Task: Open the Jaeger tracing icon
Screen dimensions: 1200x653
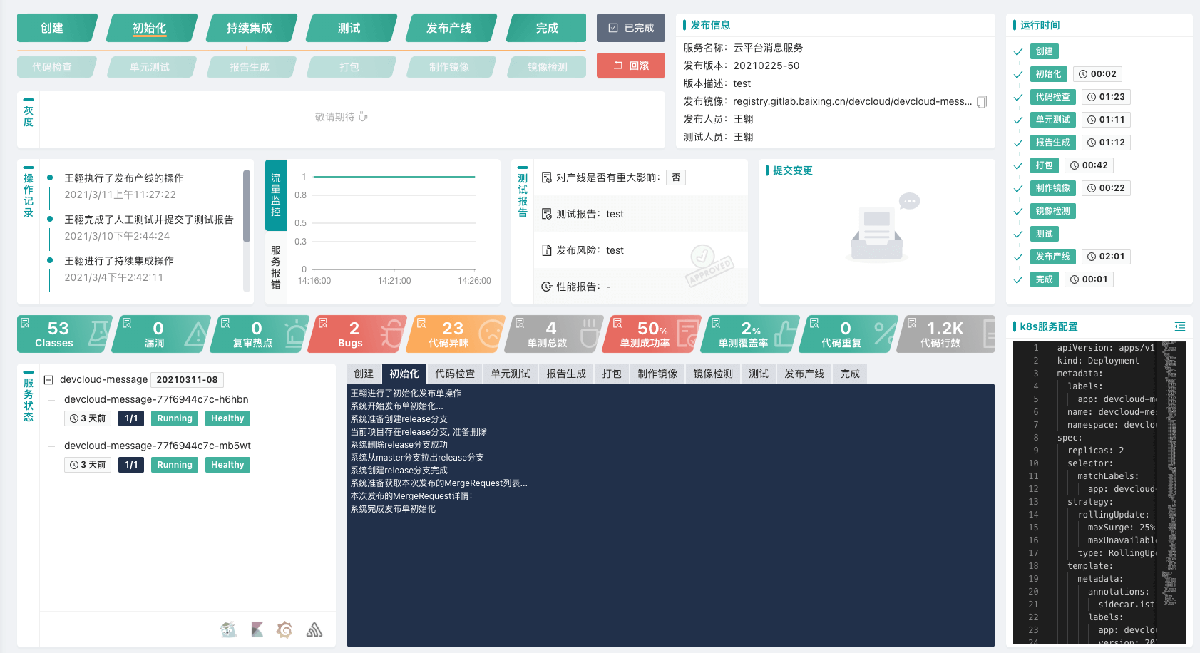Action: 229,629
